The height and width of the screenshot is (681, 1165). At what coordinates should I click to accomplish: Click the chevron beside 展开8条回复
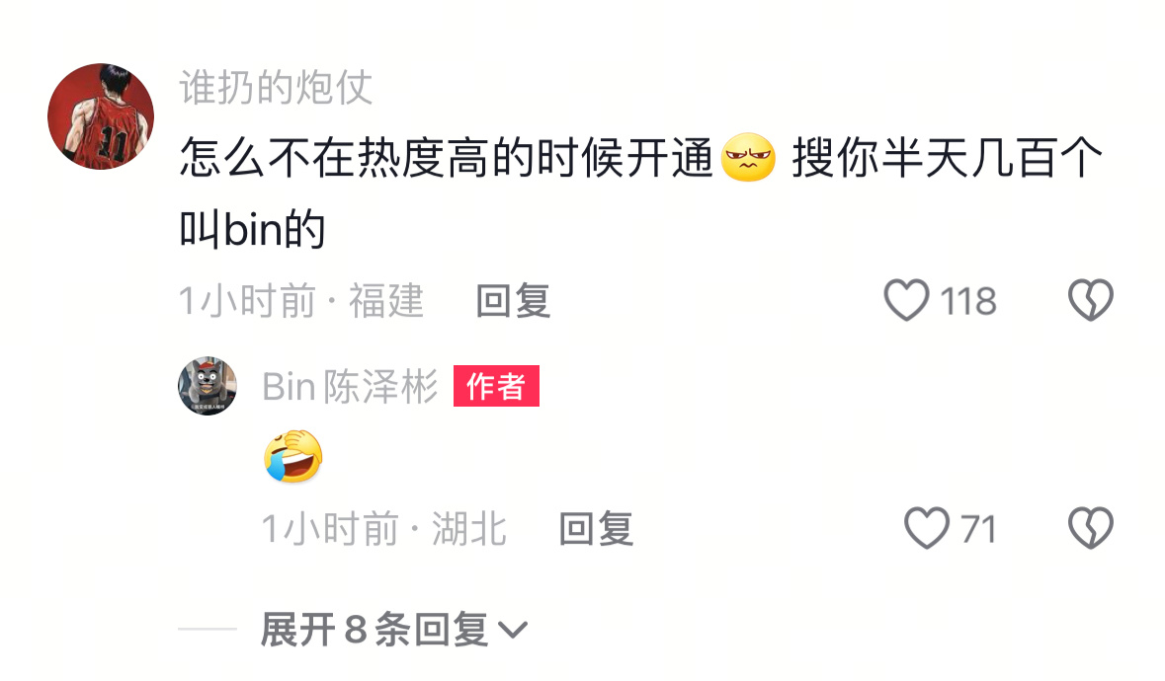click(513, 631)
